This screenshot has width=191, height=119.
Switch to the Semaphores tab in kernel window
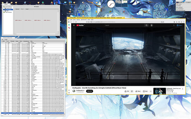pos(26,41)
